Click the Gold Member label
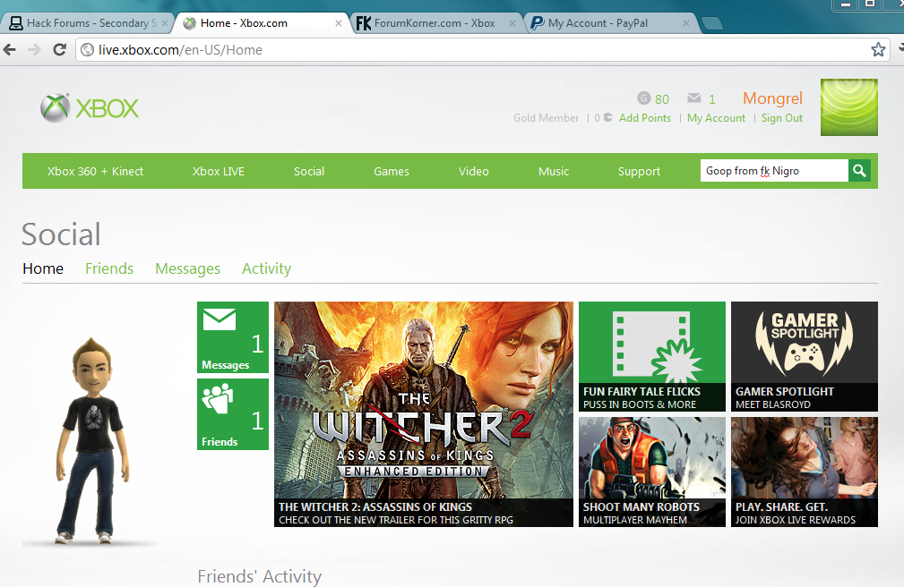This screenshot has width=904, height=587. pyautogui.click(x=546, y=118)
